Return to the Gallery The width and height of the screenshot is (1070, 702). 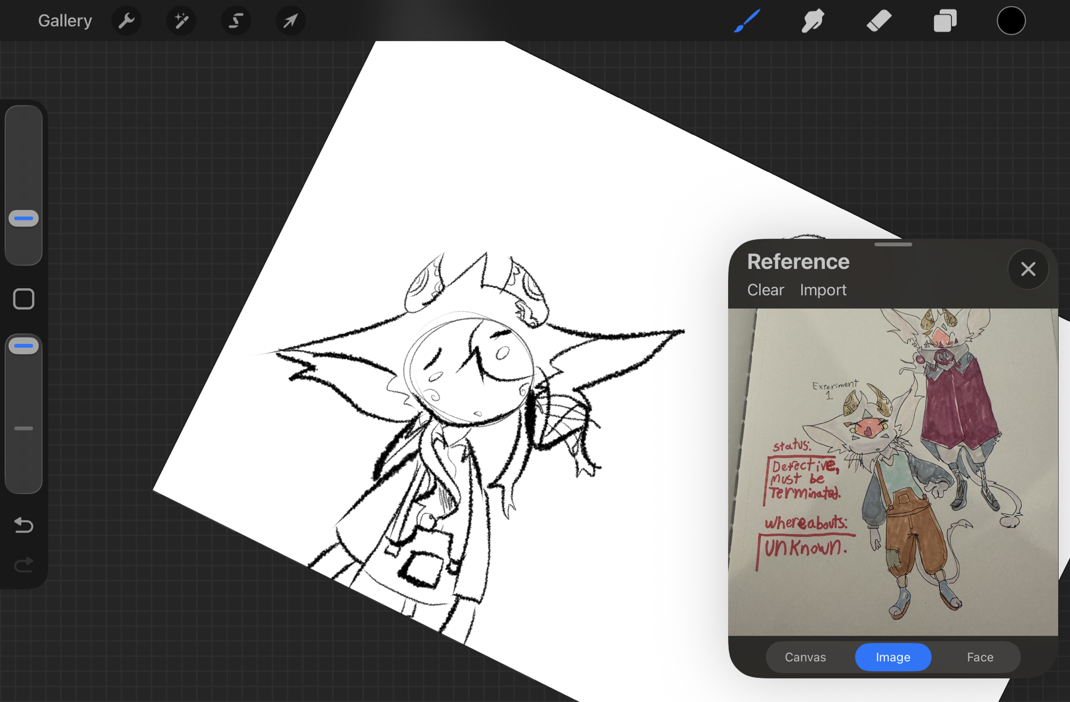pyautogui.click(x=65, y=21)
